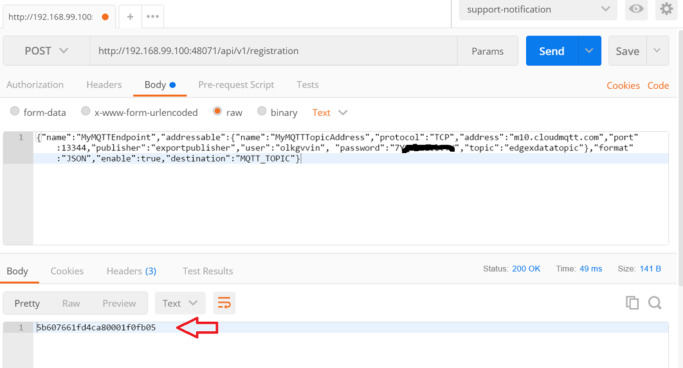Click the 141 B size value

click(650, 269)
